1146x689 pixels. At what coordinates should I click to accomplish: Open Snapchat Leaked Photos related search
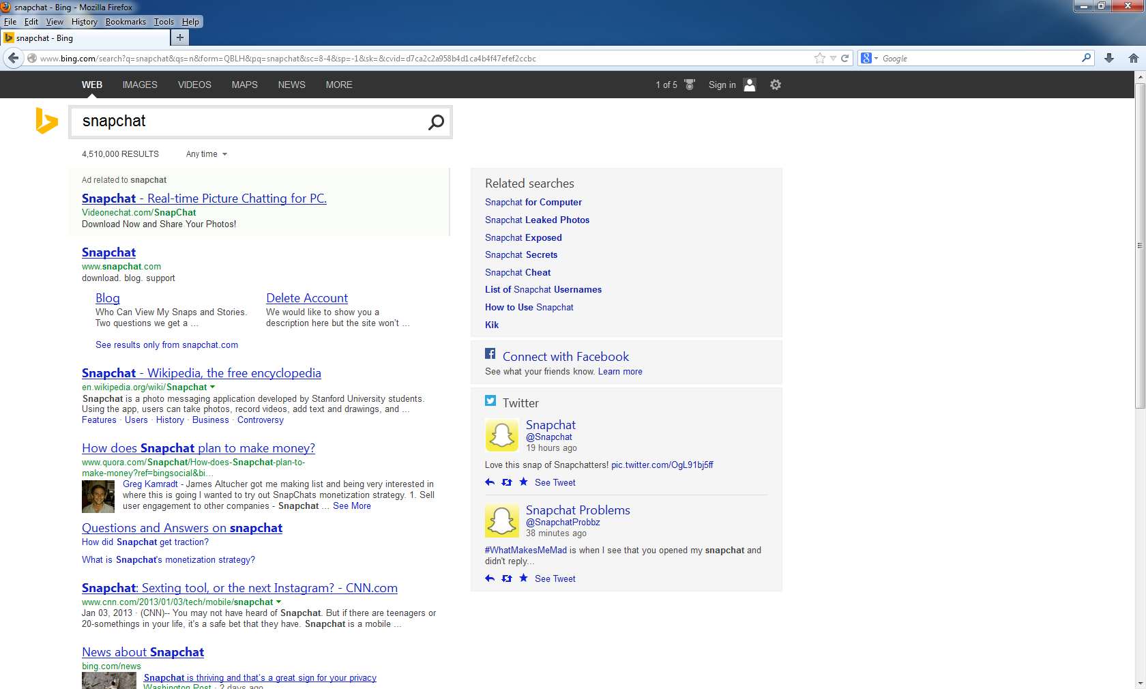[x=537, y=220]
